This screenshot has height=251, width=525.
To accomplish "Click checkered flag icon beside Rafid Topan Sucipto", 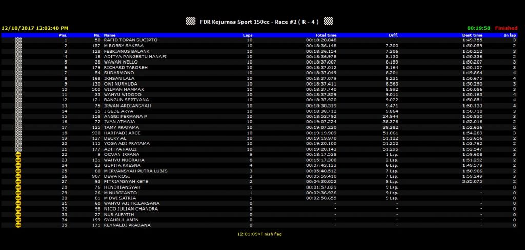I will pyautogui.click(x=18, y=40).
